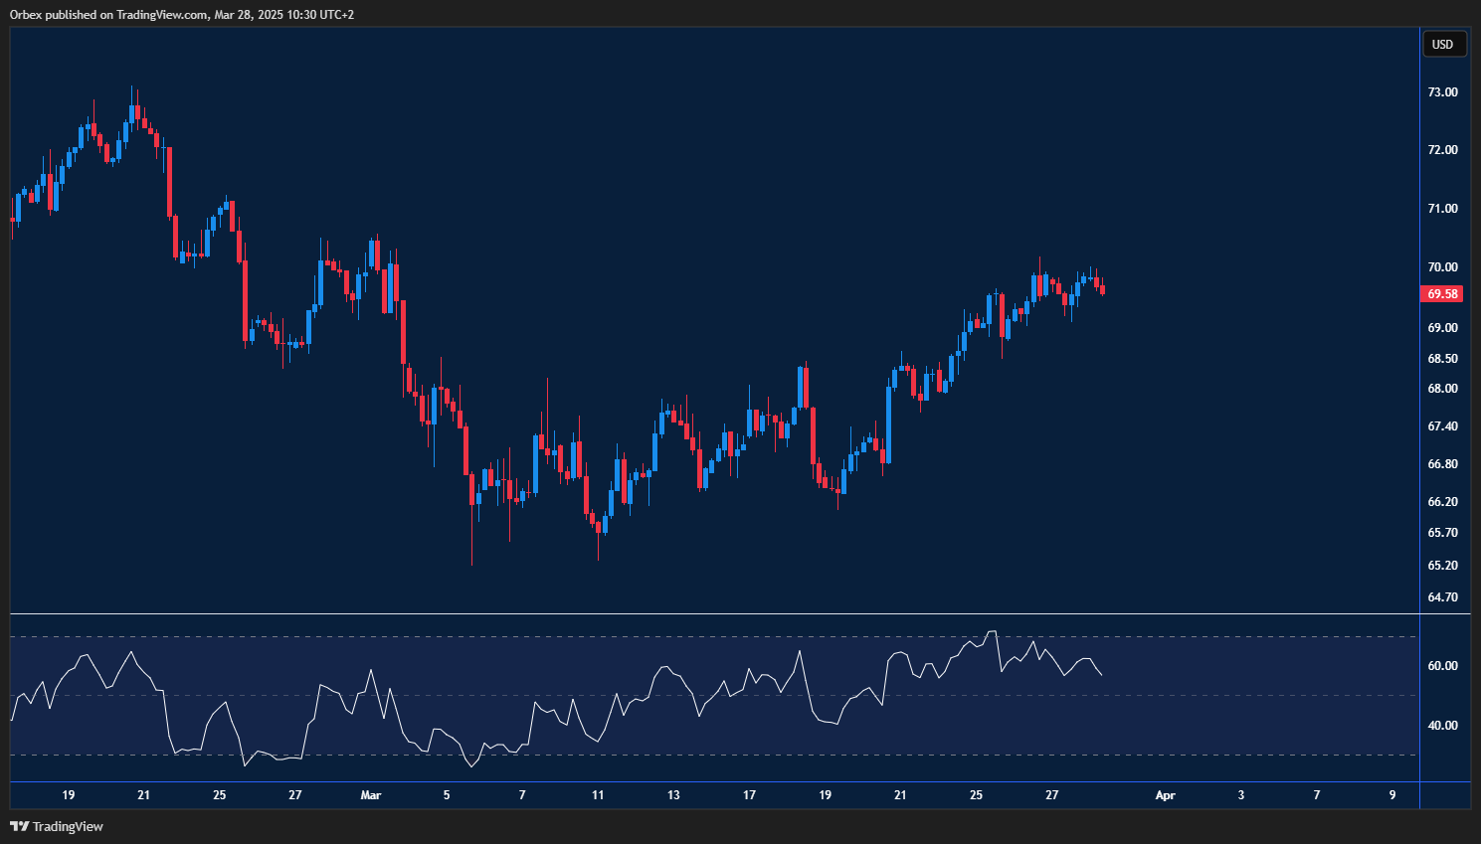Click the most recent red candlestick
This screenshot has width=1481, height=844.
[1102, 289]
